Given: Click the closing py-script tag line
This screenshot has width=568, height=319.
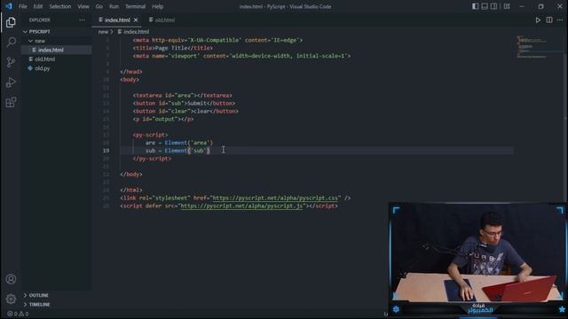Looking at the screenshot, I should pyautogui.click(x=152, y=159).
